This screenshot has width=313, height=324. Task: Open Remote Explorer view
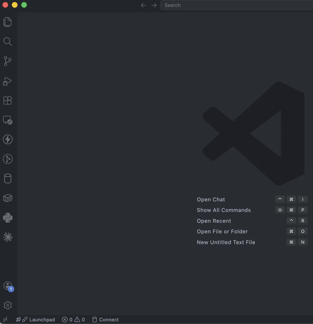(8, 120)
